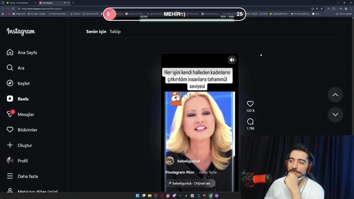Image resolution: width=354 pixels, height=199 pixels.
Task: Open comments bubble on the reel
Action: tap(250, 122)
